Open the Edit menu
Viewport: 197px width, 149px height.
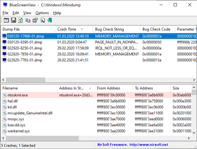tap(16, 13)
